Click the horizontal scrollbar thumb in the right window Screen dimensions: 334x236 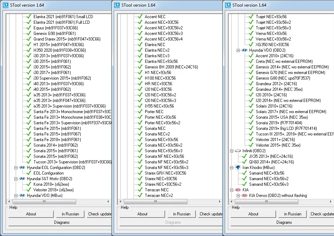pyautogui.click(x=267, y=201)
